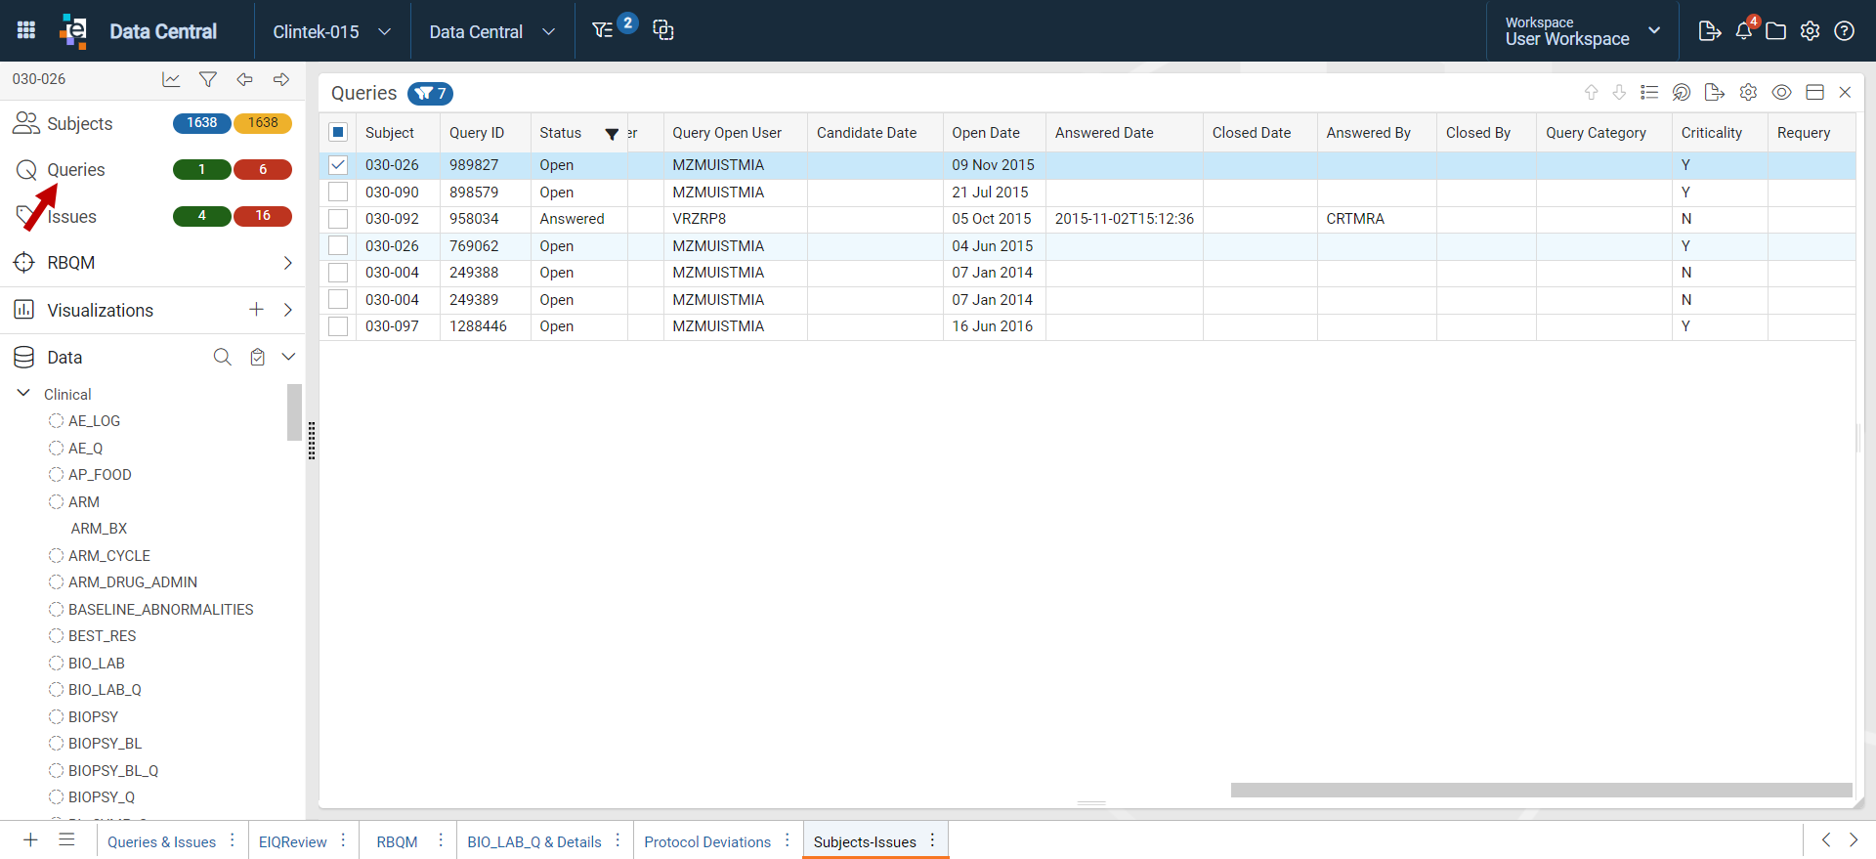The width and height of the screenshot is (1876, 859).
Task: Click the Queries filter badge showing 7
Action: [430, 94]
